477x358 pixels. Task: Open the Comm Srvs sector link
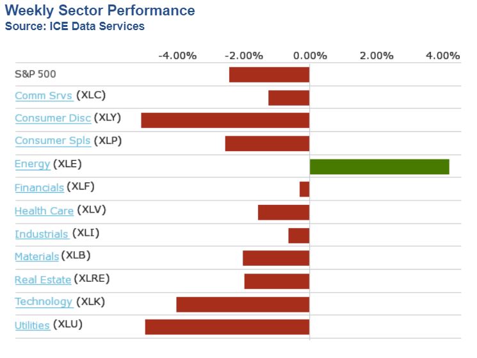43,95
